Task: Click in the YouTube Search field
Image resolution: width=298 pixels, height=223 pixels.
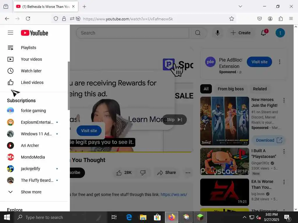Action: pos(132,33)
